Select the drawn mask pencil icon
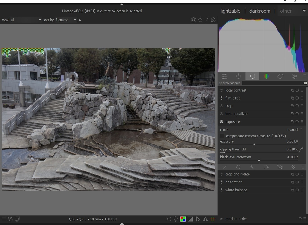 pyautogui.click(x=252, y=167)
